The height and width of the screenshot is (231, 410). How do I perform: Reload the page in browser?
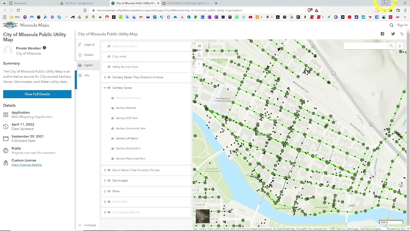click(18, 10)
